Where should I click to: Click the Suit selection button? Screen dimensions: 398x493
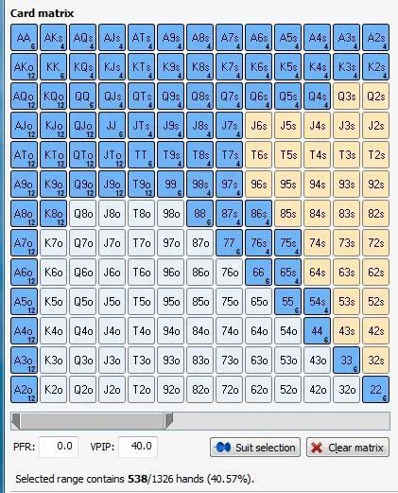click(x=255, y=448)
